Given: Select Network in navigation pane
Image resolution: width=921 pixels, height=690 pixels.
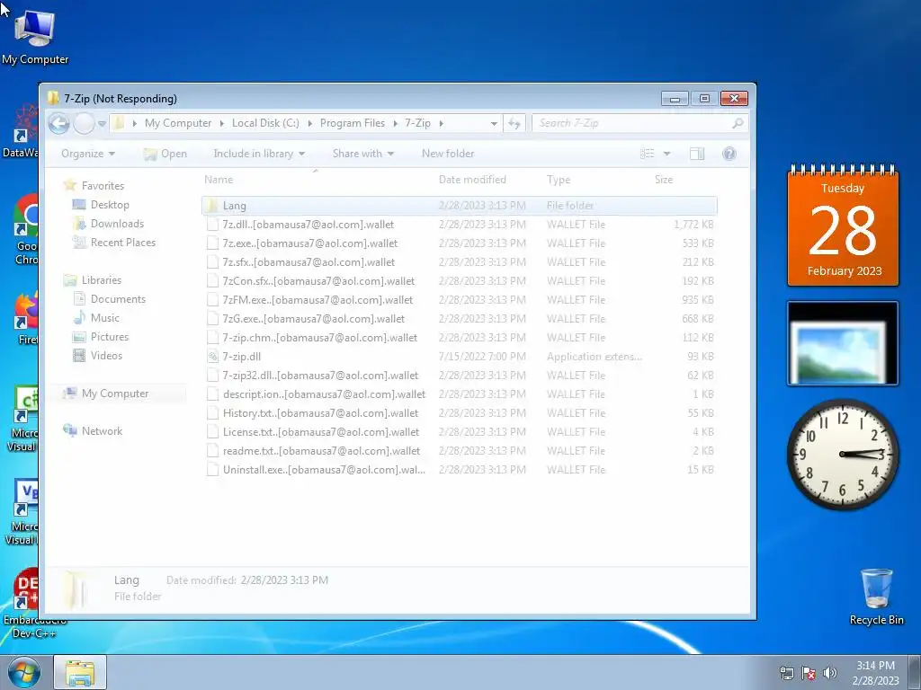Looking at the screenshot, I should [102, 431].
